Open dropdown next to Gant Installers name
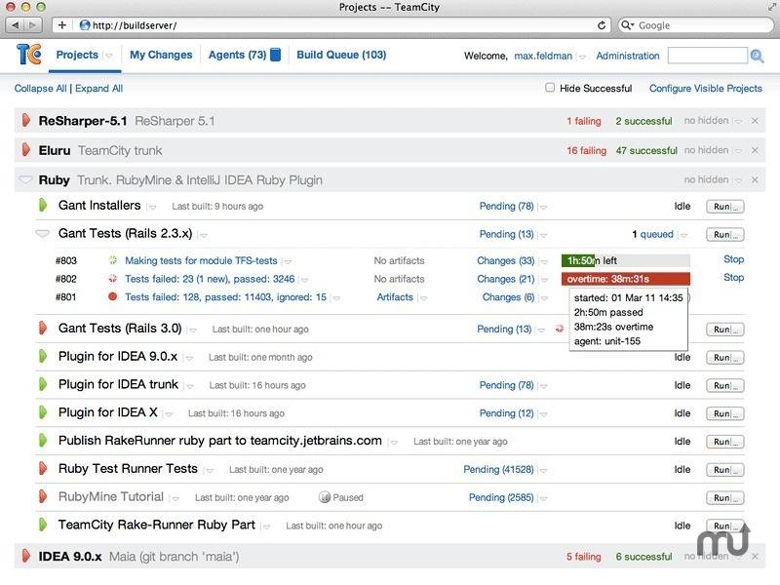 (152, 207)
